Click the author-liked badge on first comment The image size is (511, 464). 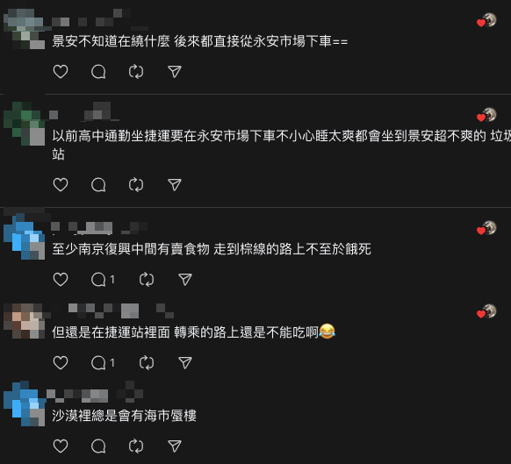pyautogui.click(x=486, y=20)
